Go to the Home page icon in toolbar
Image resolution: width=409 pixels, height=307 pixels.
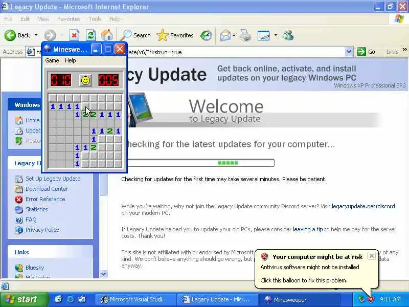click(x=107, y=35)
